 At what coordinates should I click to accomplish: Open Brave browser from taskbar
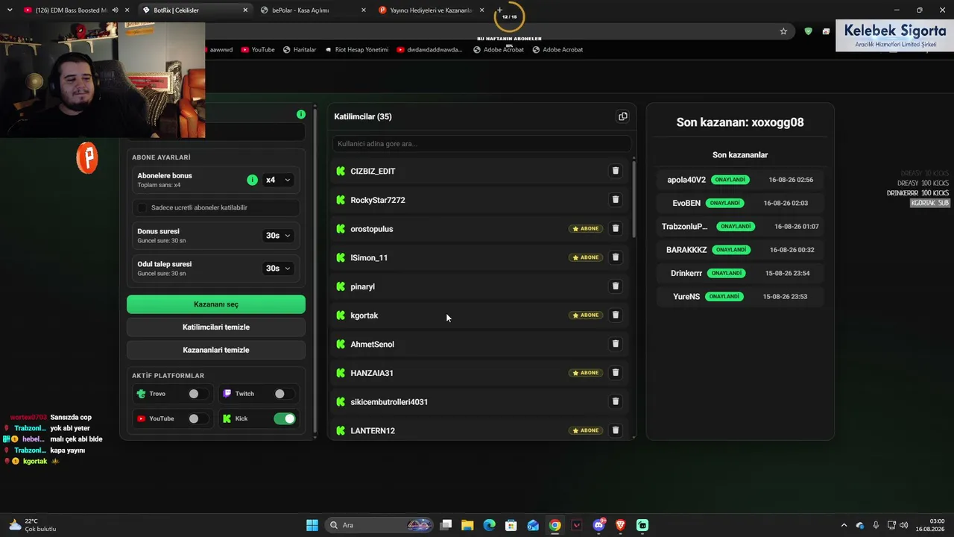tap(621, 525)
